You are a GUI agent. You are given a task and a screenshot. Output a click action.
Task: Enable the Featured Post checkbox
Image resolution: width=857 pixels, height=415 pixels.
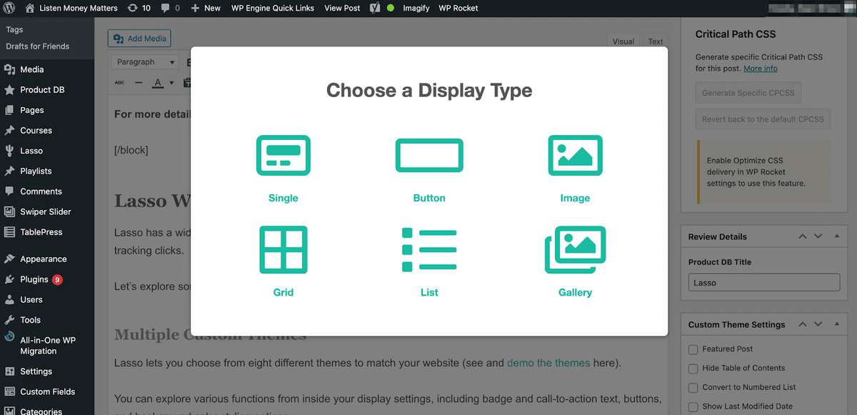click(693, 349)
